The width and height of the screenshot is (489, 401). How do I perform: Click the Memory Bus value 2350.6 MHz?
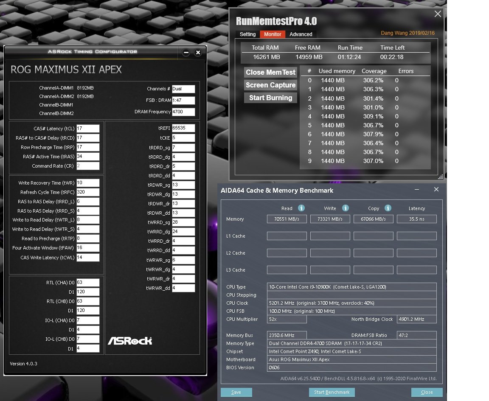click(x=287, y=335)
